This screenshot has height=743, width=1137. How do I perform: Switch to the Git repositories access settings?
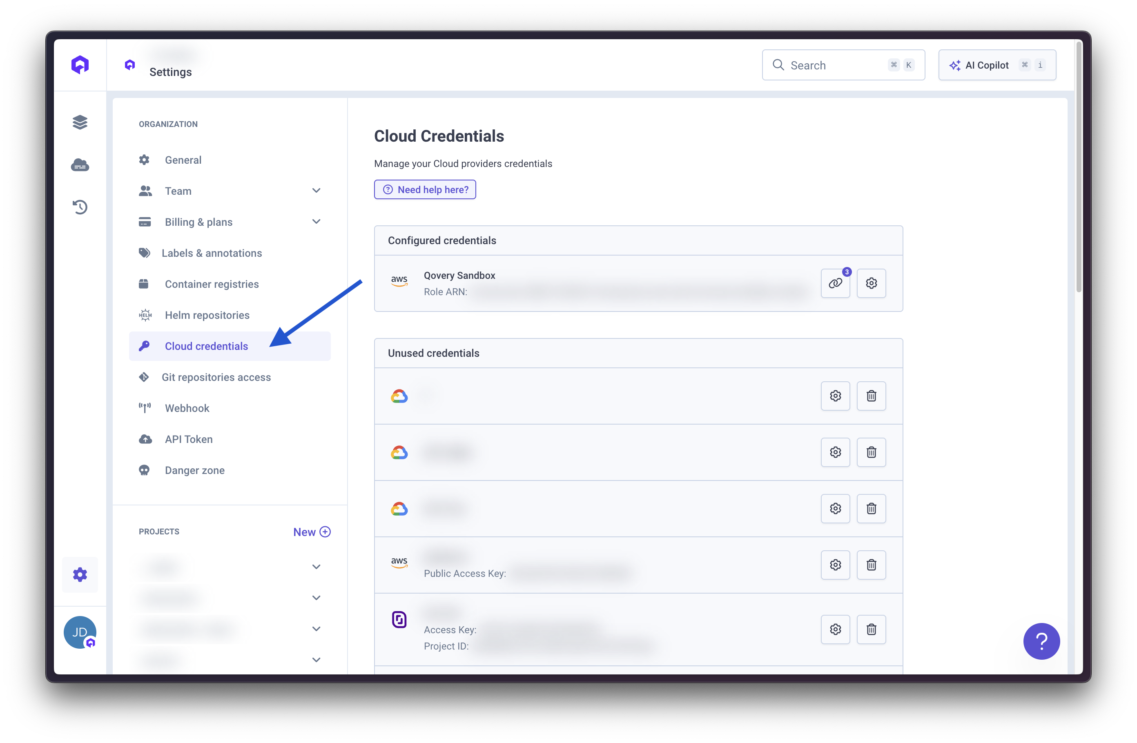(216, 377)
